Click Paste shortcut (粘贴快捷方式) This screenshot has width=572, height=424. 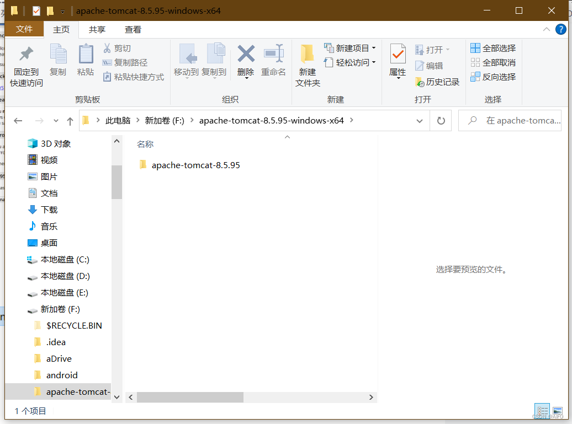134,77
